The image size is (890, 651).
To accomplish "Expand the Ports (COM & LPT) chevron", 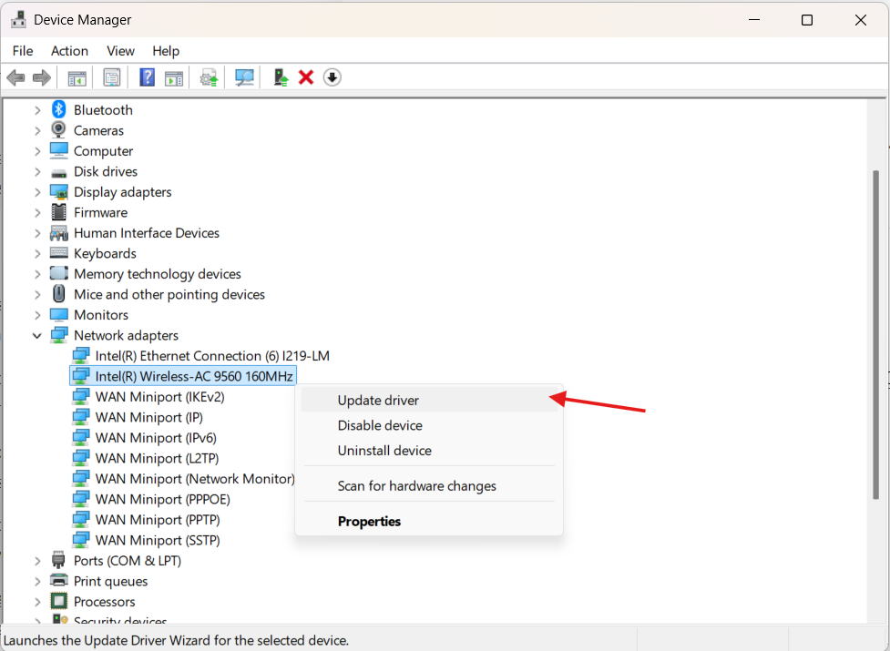I will tap(37, 560).
